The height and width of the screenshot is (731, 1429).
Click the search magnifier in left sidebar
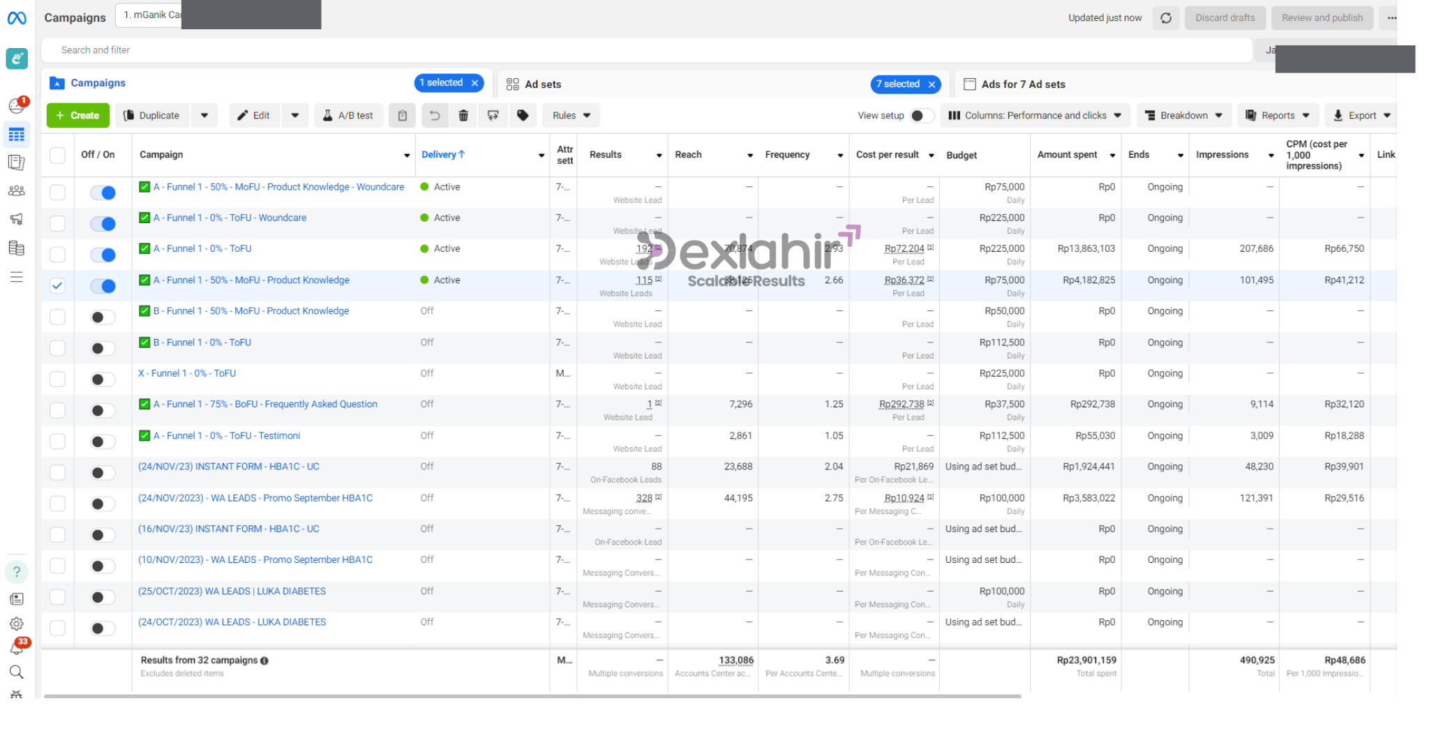[17, 672]
